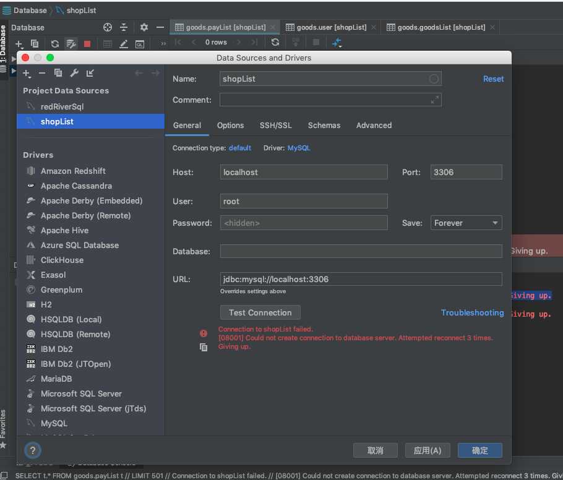The width and height of the screenshot is (563, 480).
Task: Select Apache Cassandra driver
Action: pos(90,186)
